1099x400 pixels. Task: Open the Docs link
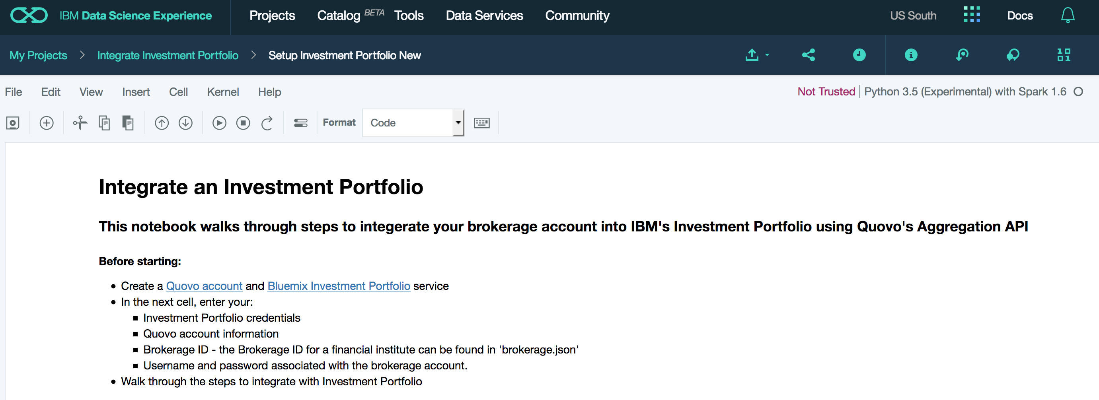1020,16
